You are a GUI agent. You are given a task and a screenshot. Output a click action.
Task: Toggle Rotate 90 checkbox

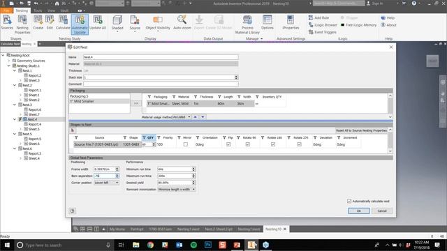[248, 144]
